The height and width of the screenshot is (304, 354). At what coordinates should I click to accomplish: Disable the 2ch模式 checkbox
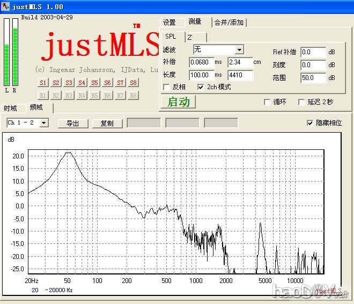point(201,87)
